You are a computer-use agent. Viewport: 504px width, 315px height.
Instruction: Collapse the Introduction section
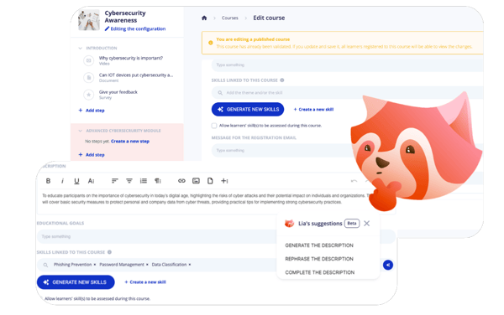click(x=80, y=48)
